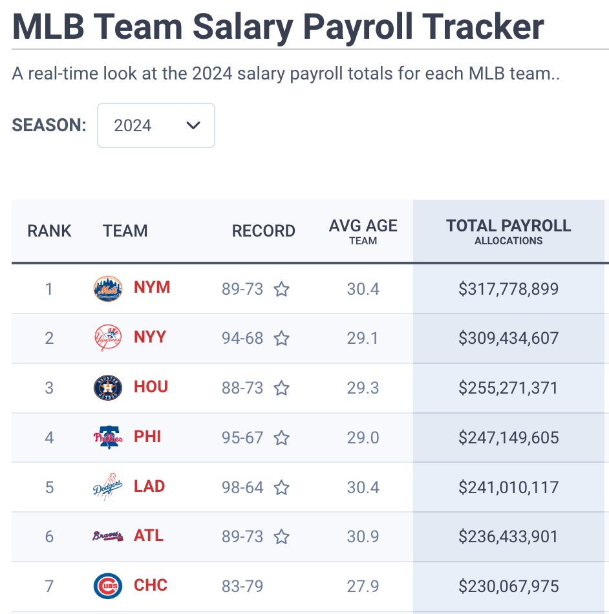Viewport: 609px width, 614px height.
Task: Sort by the Rank column header
Action: [x=49, y=231]
